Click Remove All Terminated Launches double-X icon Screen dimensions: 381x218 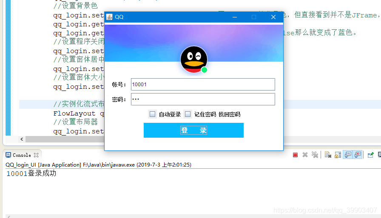point(315,155)
